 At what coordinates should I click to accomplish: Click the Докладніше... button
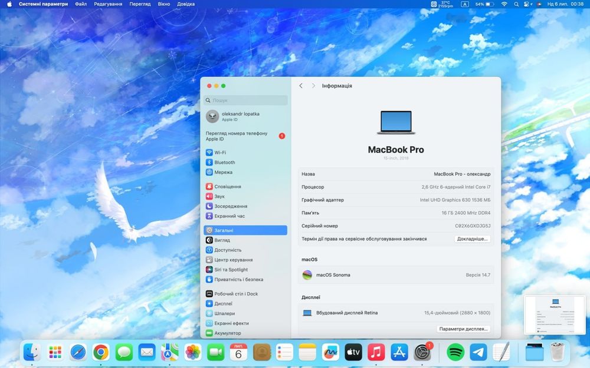472,239
